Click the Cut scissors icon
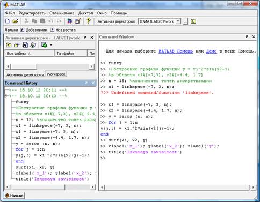Viewport: 260px width, 202px height. point(26,21)
